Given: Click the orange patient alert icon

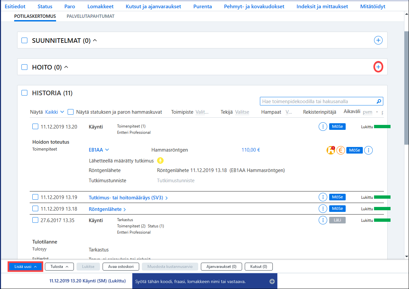Looking at the screenshot, I should (331, 150).
